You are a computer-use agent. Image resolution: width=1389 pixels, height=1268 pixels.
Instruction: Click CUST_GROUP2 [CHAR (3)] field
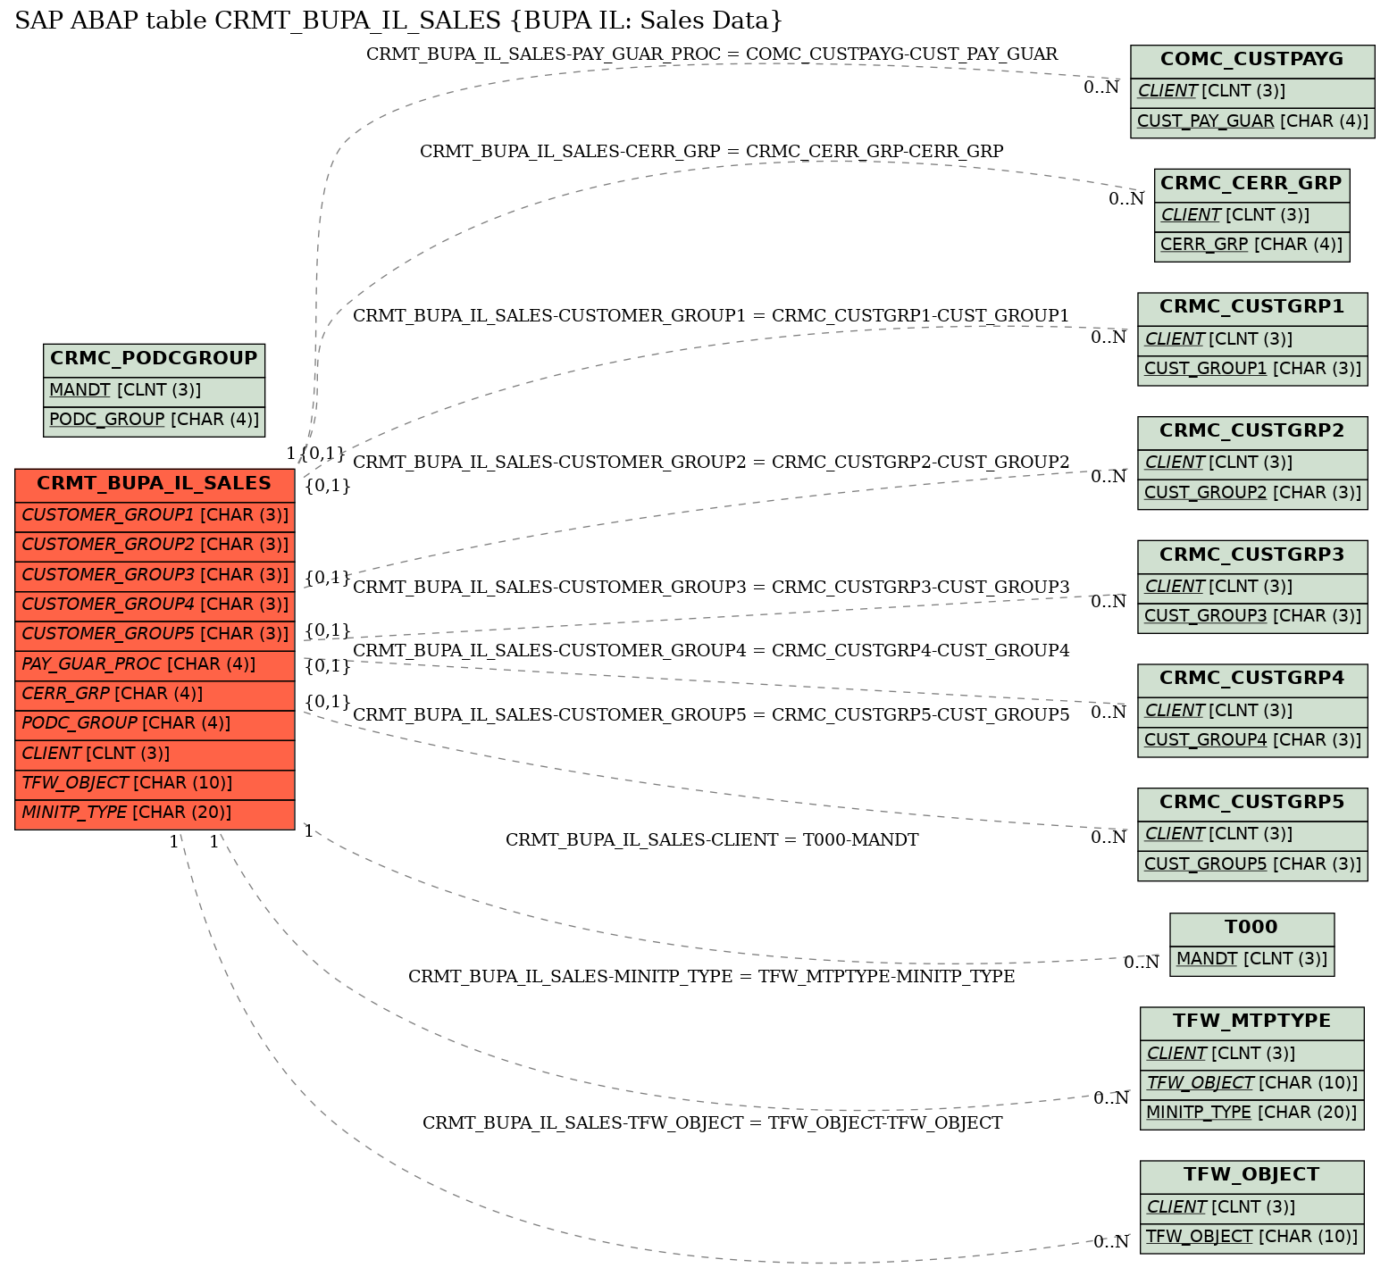click(x=1252, y=493)
